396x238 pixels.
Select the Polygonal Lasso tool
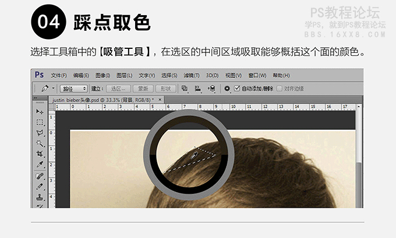tap(40, 133)
